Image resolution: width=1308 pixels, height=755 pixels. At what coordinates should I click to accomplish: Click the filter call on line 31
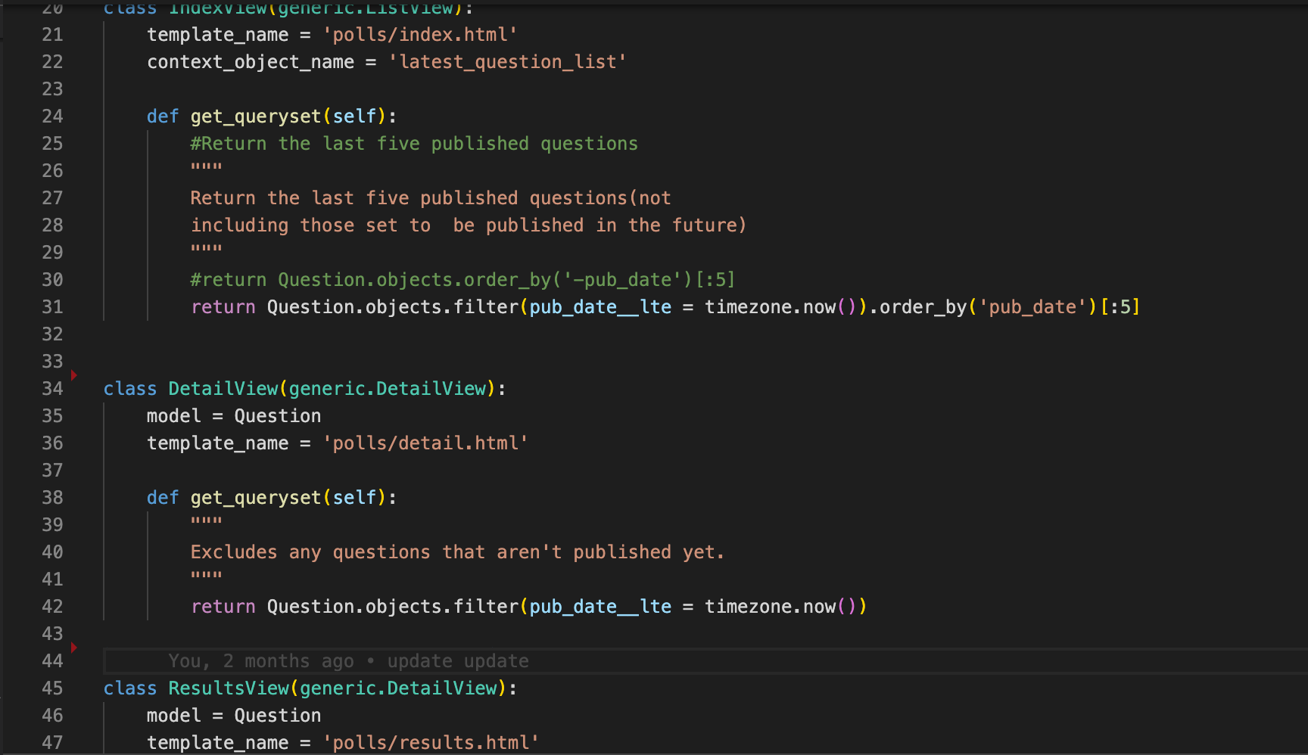pyautogui.click(x=485, y=307)
